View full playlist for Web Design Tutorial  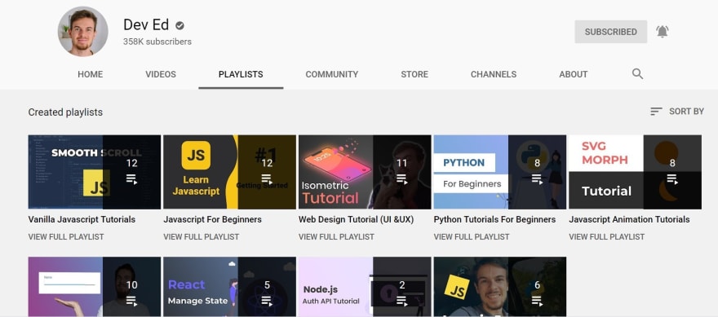click(x=336, y=237)
